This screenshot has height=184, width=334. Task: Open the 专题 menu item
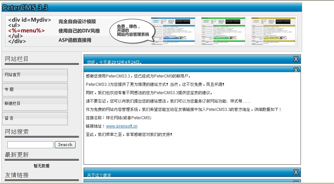pyautogui.click(x=35, y=90)
